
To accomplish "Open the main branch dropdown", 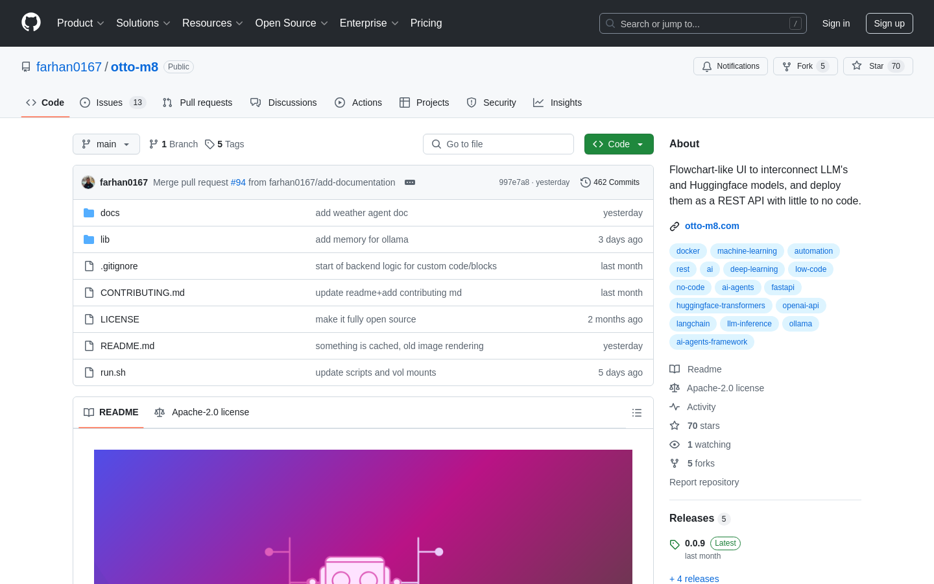I will [106, 144].
